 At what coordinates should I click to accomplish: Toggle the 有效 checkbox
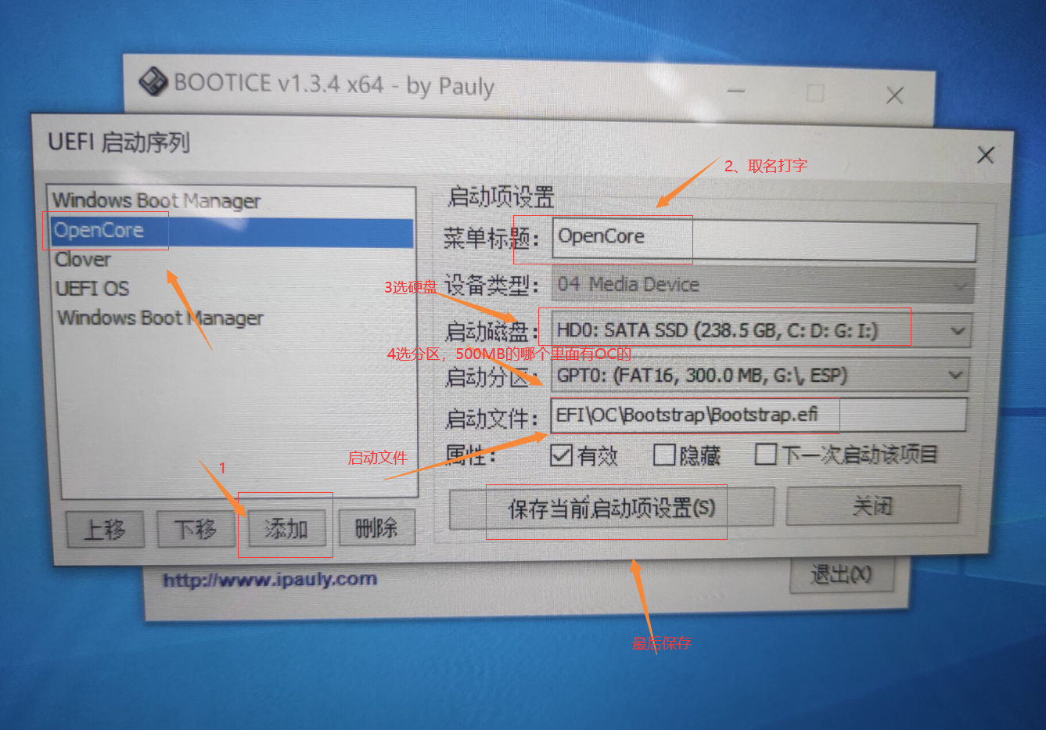[561, 455]
